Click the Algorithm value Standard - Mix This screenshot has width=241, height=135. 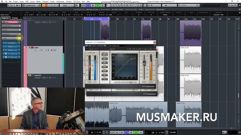(218, 15)
